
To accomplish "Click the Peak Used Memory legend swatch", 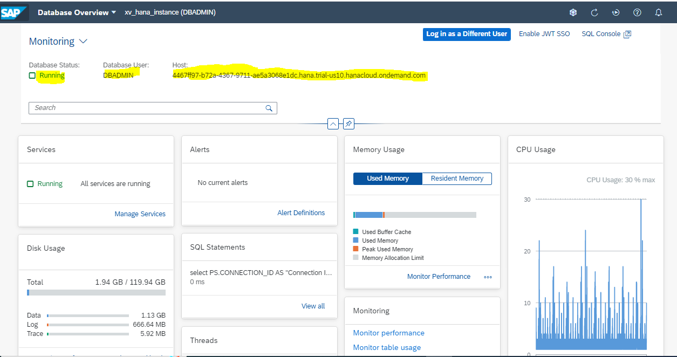I will [355, 249].
